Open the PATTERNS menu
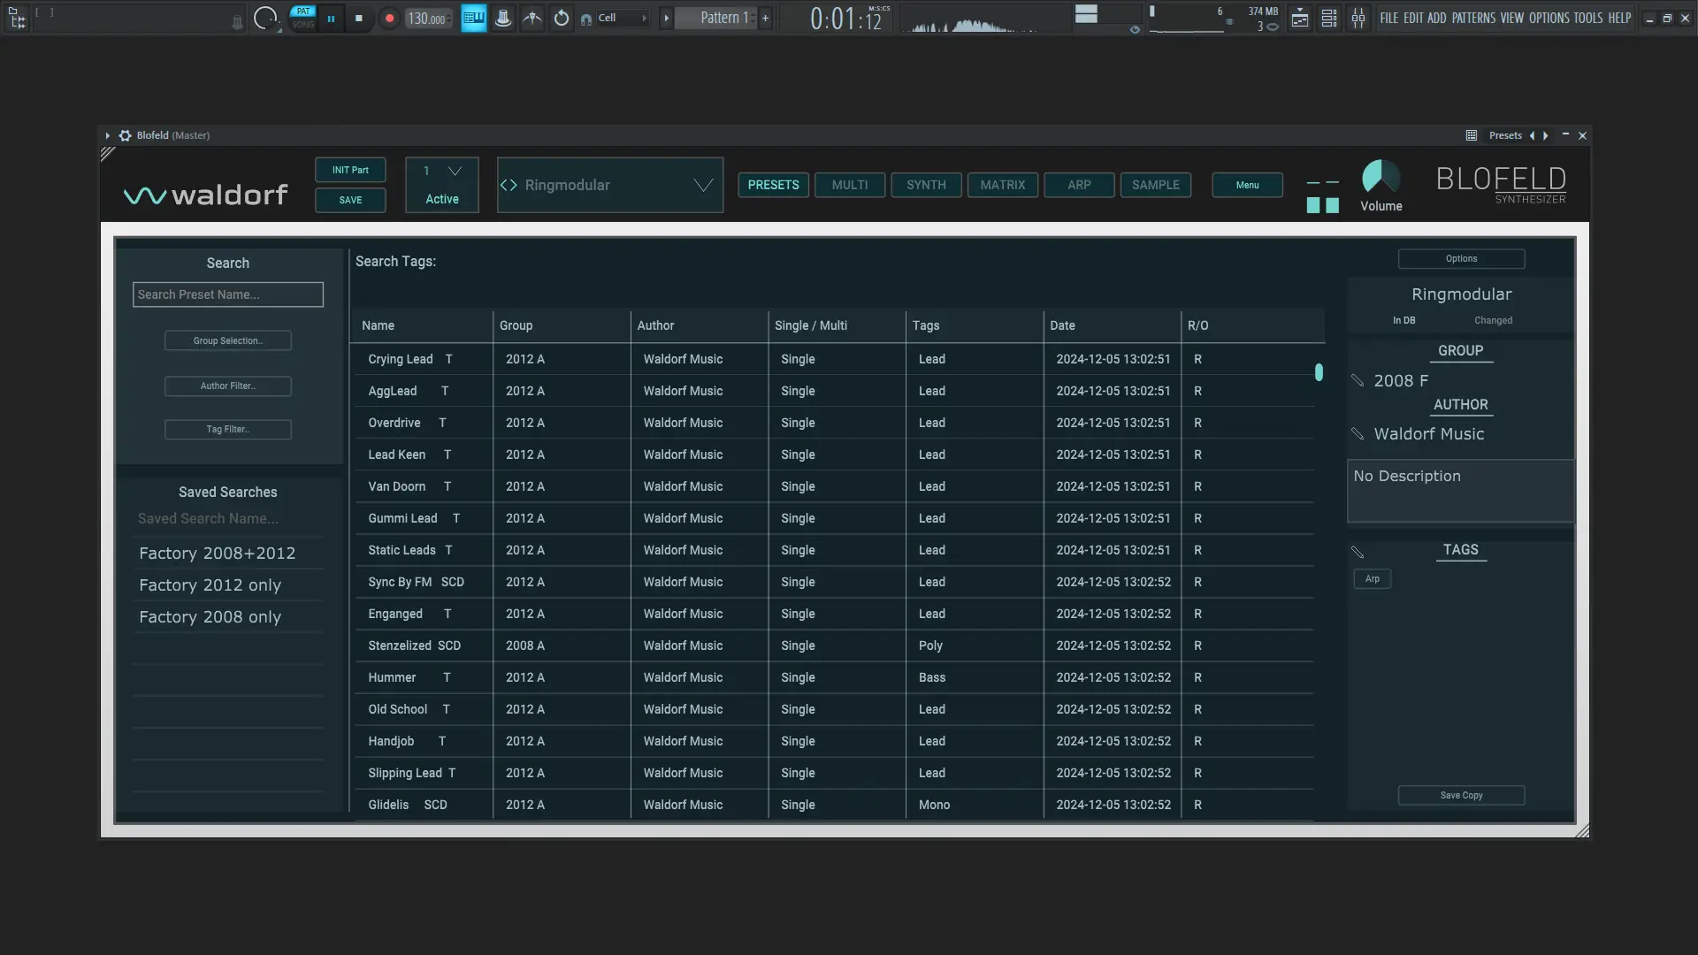 [x=1472, y=18]
